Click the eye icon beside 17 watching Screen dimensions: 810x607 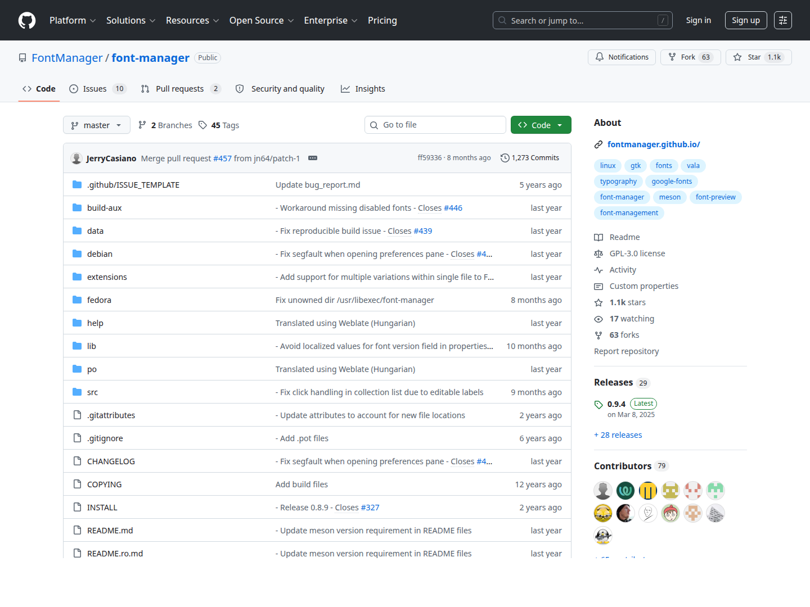pos(598,319)
